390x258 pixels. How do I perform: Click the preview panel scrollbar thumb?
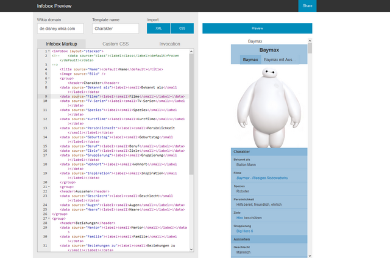pyautogui.click(x=310, y=48)
